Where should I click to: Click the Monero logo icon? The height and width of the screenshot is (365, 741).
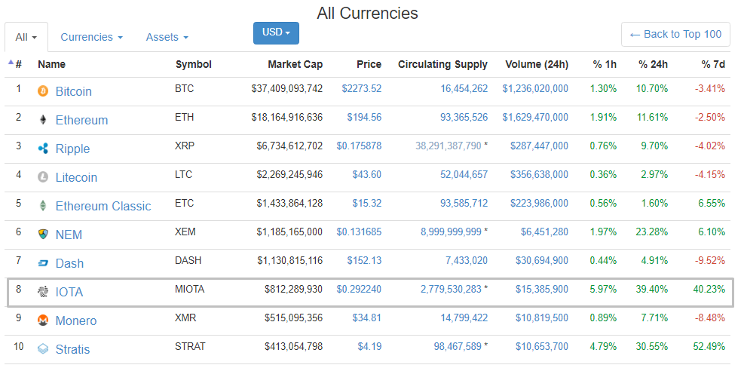(x=43, y=321)
